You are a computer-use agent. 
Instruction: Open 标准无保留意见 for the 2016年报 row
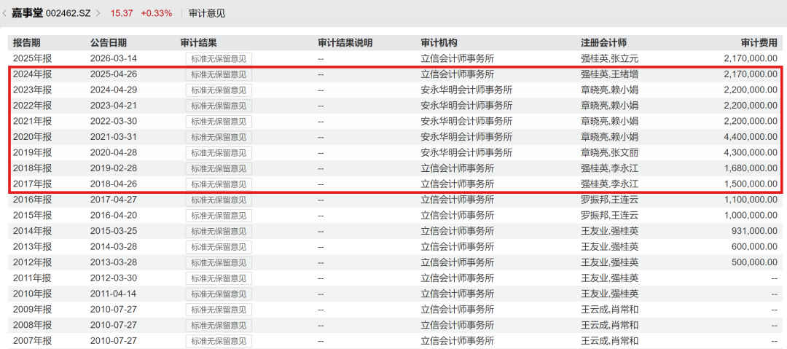click(219, 200)
